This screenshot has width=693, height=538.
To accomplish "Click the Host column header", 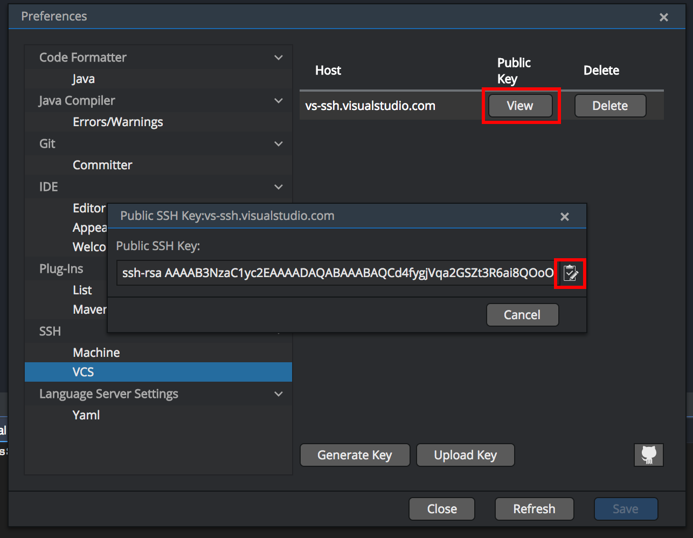I will pos(328,70).
